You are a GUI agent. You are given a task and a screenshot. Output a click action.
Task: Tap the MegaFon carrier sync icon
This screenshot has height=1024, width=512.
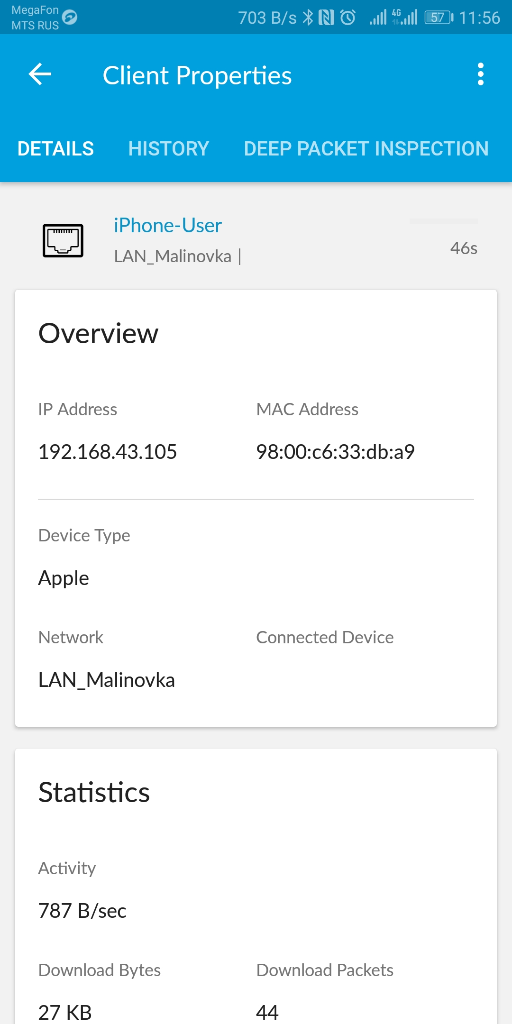[70, 17]
